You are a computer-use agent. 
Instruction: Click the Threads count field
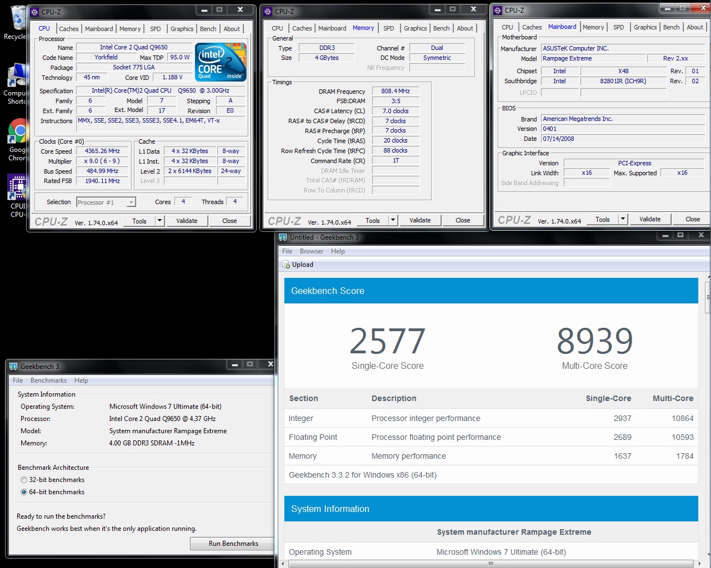[x=235, y=202]
